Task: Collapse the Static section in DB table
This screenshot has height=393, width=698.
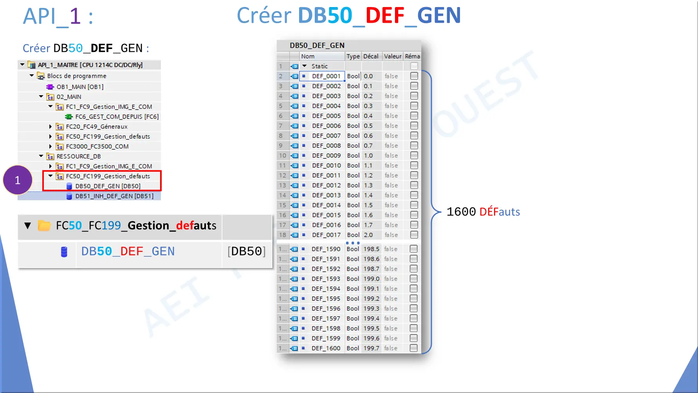Action: pos(305,66)
